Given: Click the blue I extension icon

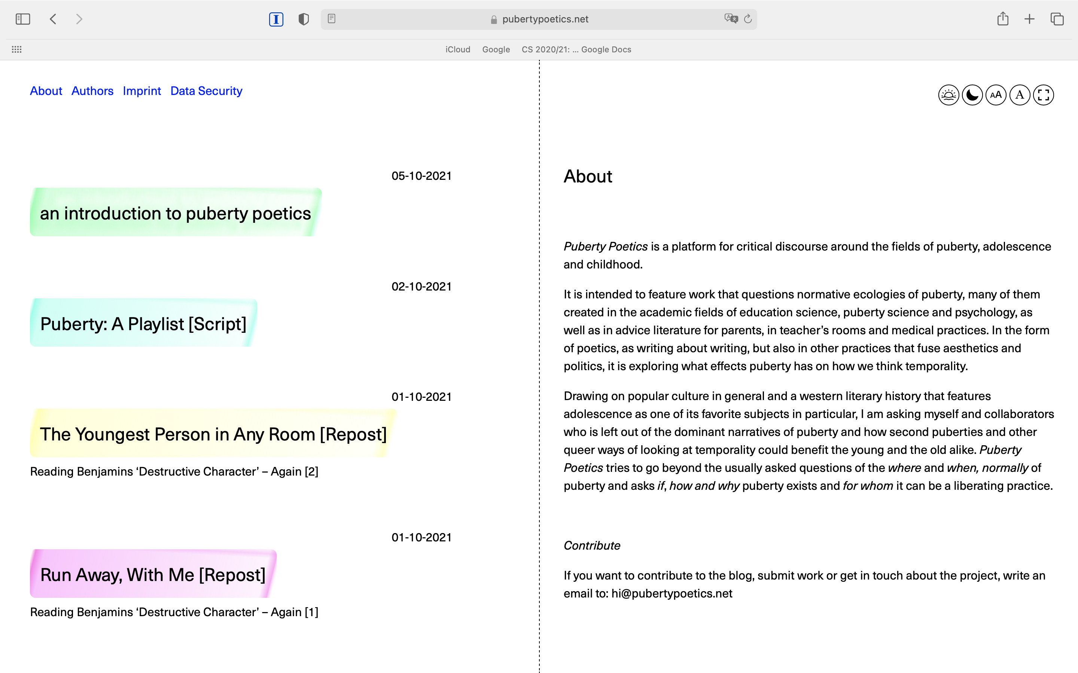Looking at the screenshot, I should (x=276, y=19).
